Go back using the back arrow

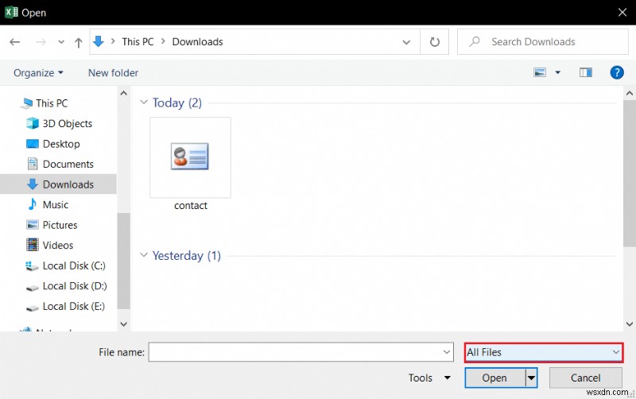(x=15, y=42)
